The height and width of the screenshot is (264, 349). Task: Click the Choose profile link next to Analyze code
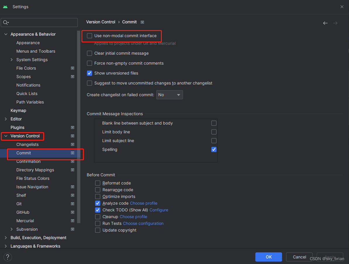pyautogui.click(x=143, y=203)
